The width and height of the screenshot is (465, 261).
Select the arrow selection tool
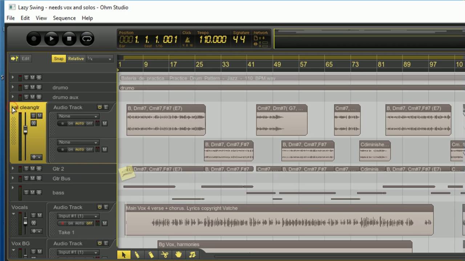click(124, 254)
